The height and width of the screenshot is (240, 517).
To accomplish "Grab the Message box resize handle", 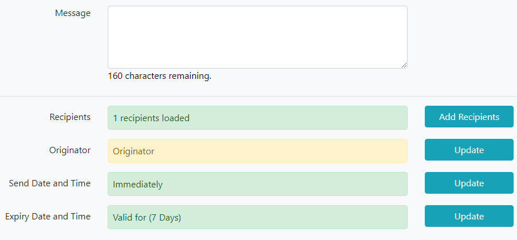I will coord(404,65).
